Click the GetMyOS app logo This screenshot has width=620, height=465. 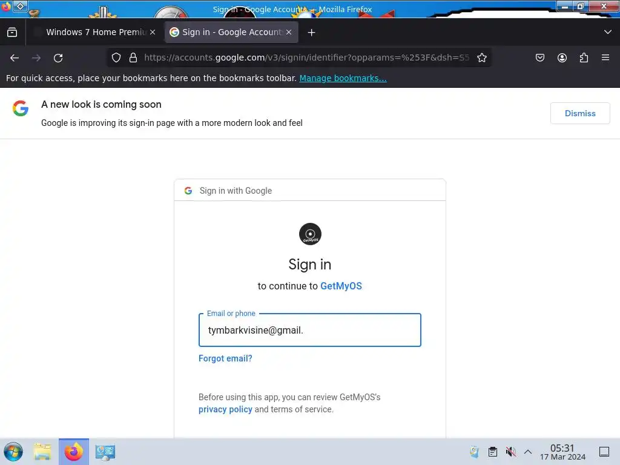pyautogui.click(x=310, y=234)
